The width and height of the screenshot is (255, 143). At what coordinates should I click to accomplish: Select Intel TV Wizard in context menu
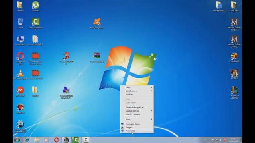coord(137,114)
